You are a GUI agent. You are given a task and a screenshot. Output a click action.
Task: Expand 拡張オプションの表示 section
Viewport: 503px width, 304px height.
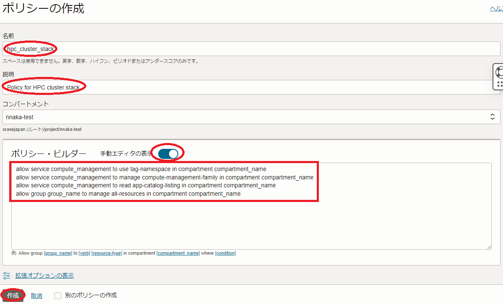point(44,276)
